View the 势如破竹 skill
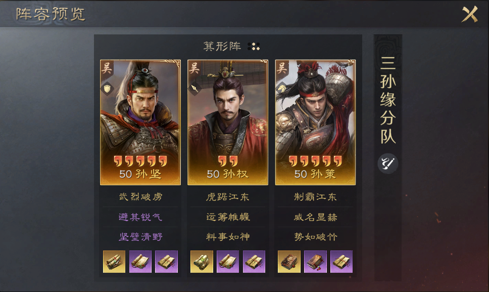This screenshot has width=489, height=292. (x=315, y=237)
